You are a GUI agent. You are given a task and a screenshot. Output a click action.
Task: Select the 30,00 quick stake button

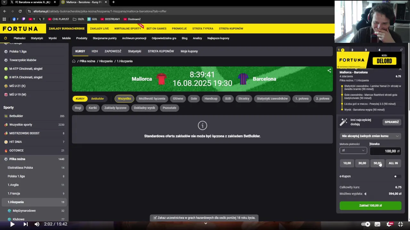pyautogui.click(x=362, y=163)
